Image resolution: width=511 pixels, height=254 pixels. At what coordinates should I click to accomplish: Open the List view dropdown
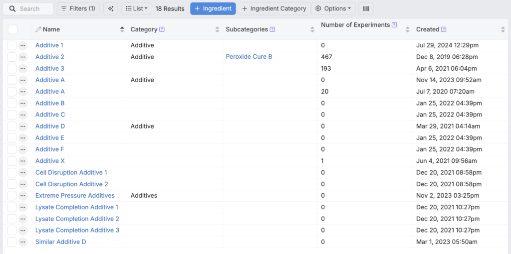(x=136, y=8)
